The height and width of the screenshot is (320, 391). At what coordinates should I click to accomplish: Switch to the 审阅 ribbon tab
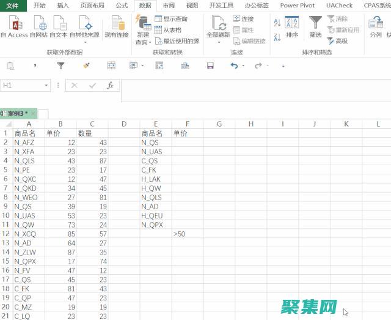pos(169,5)
